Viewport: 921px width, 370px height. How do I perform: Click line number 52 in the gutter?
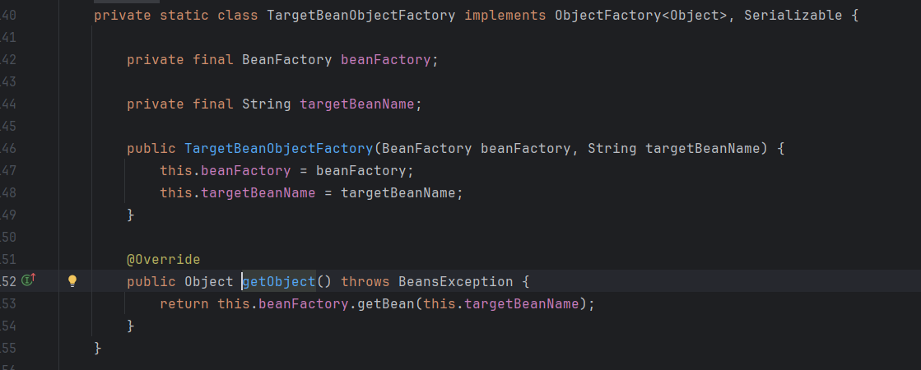9,282
